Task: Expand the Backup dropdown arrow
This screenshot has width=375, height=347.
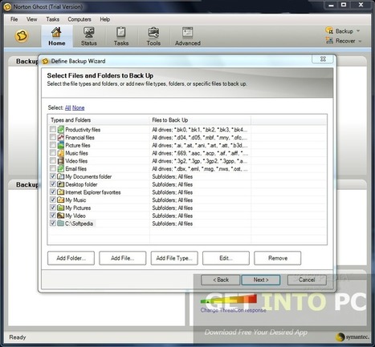Action: coord(358,31)
